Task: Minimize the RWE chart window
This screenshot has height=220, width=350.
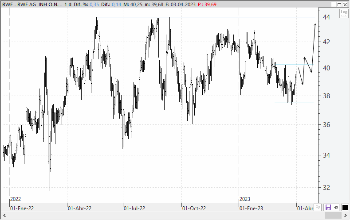Action: coord(334,4)
